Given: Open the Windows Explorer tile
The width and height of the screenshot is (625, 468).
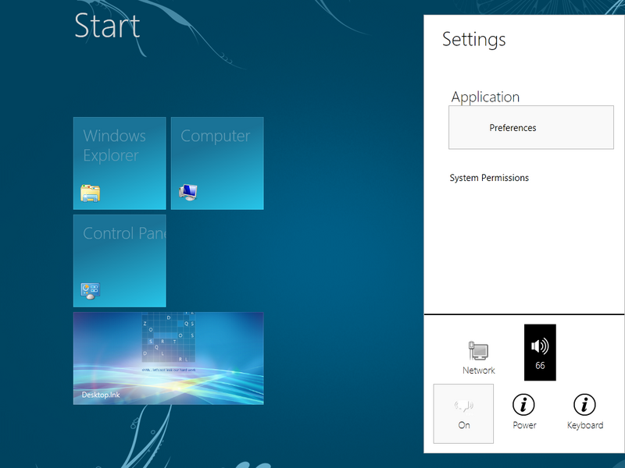Looking at the screenshot, I should pos(120,163).
